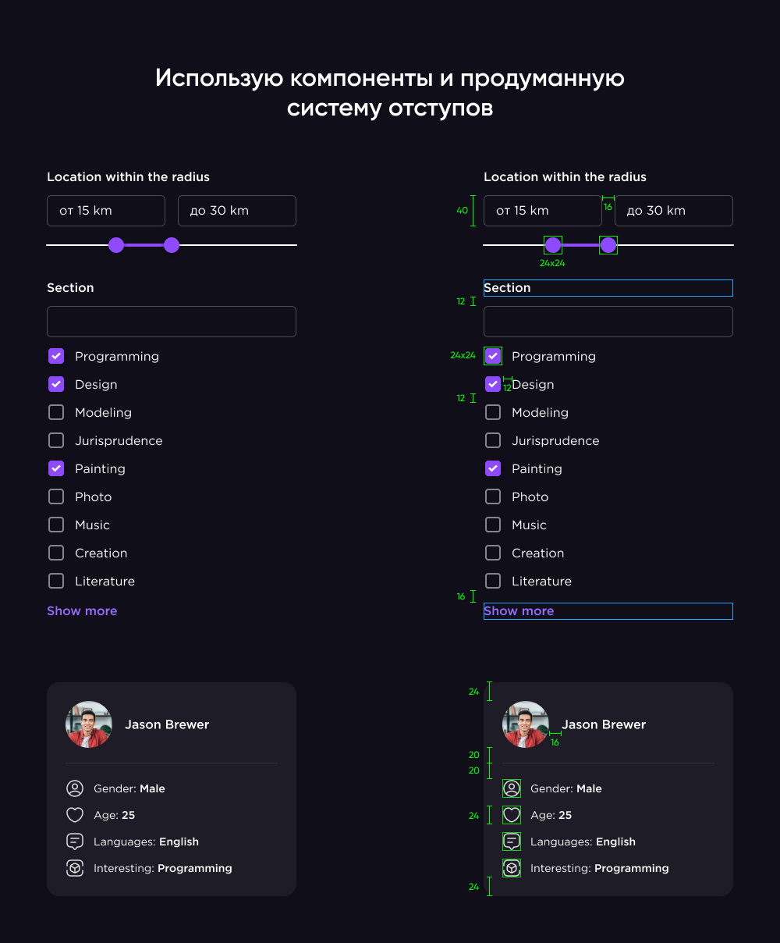This screenshot has width=780, height=943.
Task: Uncheck the Programming checkbox in the unannotated list
Action: 56,356
